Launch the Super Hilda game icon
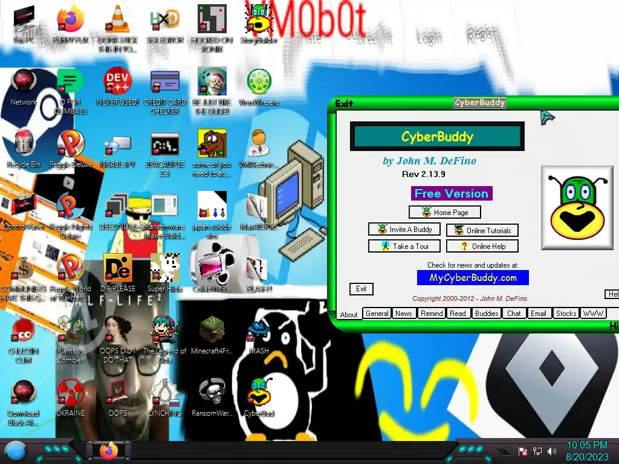The width and height of the screenshot is (619, 464). tap(165, 274)
